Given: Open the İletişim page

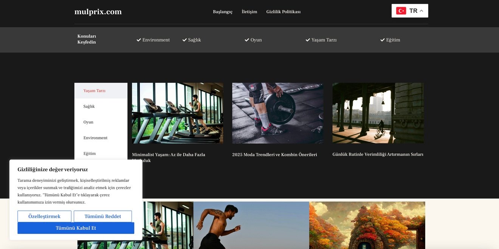Looking at the screenshot, I should [249, 12].
